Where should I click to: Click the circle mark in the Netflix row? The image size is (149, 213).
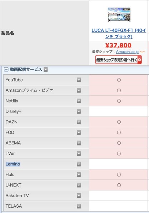tap(119, 101)
